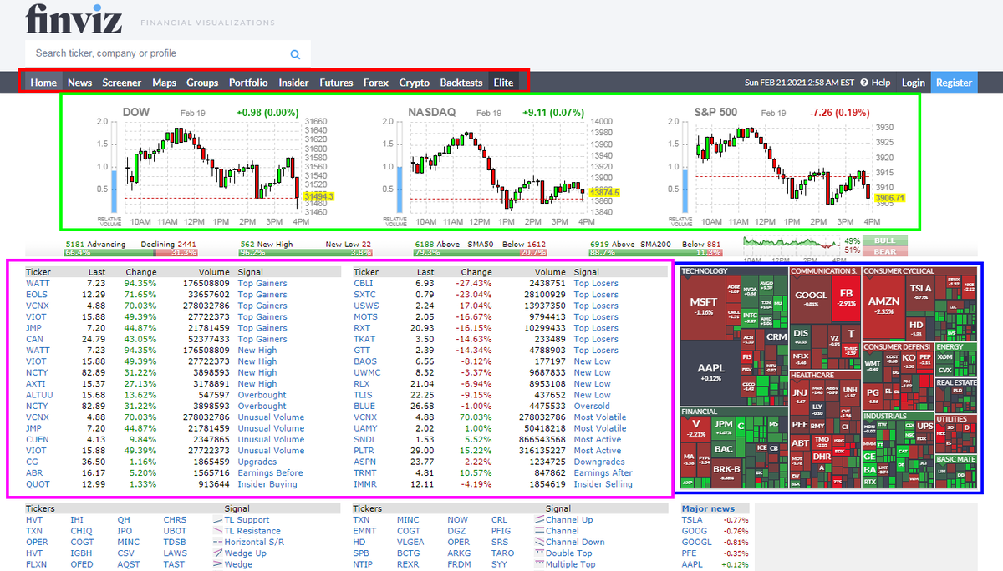Click the AAPL heatmap tile
Image resolution: width=1003 pixels, height=571 pixels.
(710, 372)
